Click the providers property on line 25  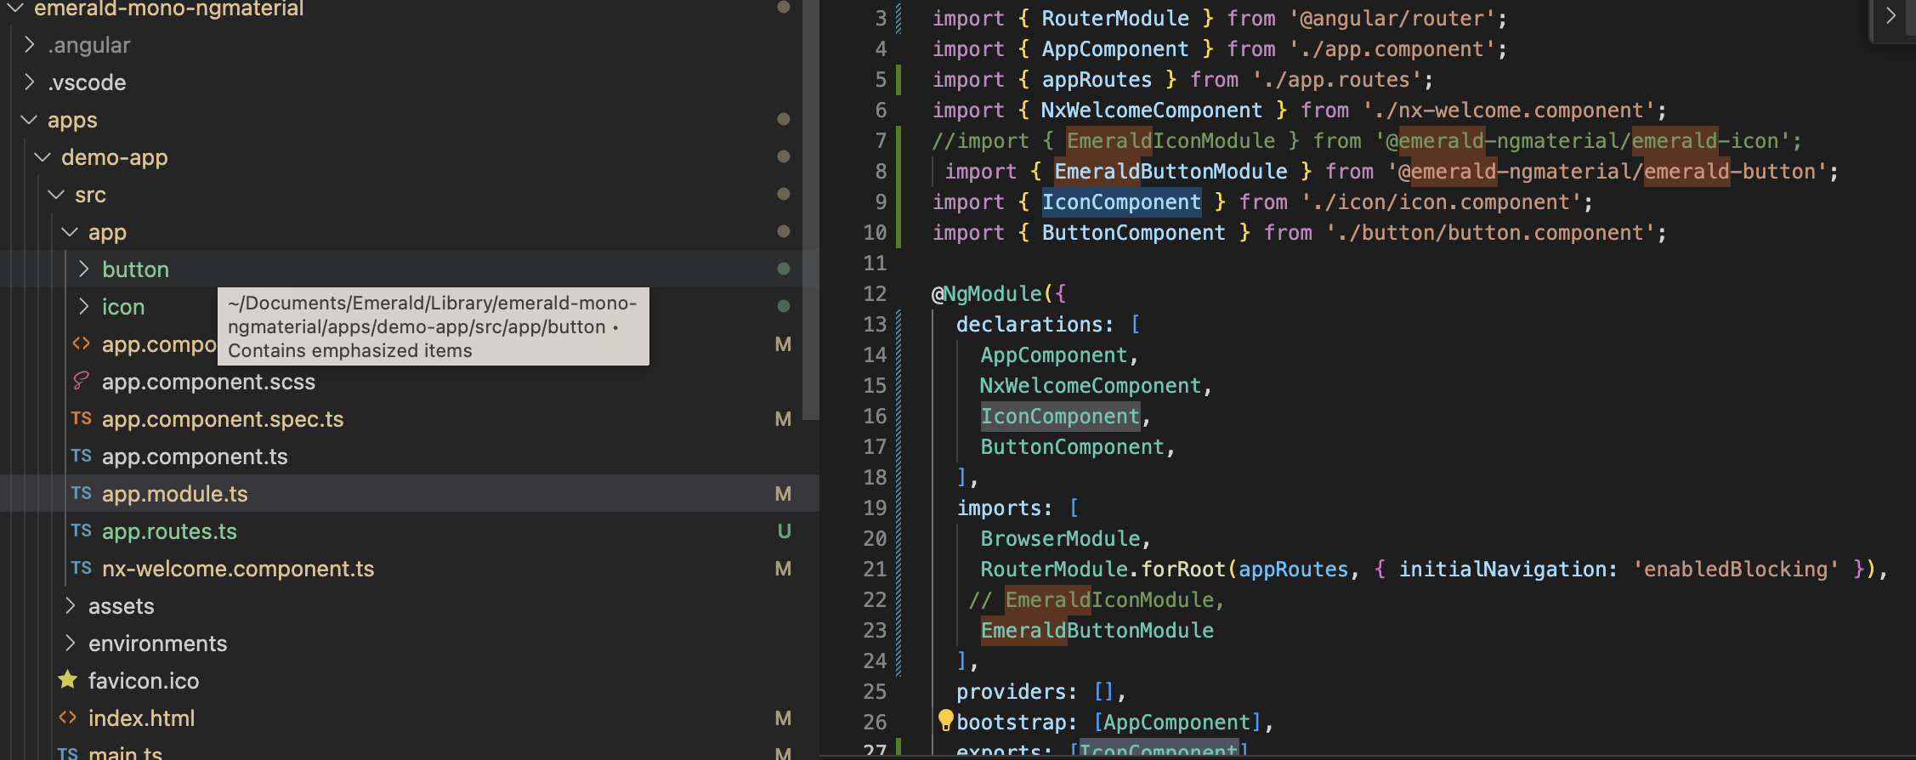click(x=1011, y=692)
